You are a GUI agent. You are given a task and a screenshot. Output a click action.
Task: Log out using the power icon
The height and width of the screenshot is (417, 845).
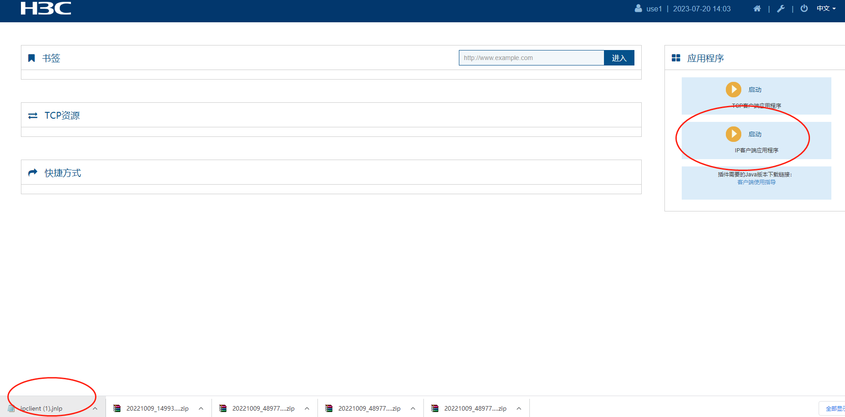coord(804,9)
